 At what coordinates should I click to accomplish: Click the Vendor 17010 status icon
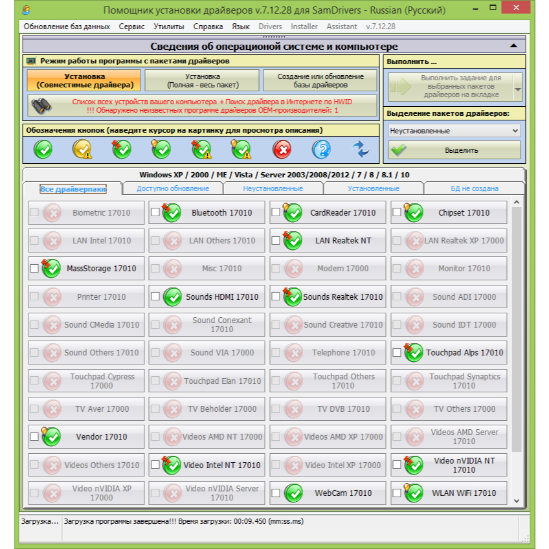point(51,436)
